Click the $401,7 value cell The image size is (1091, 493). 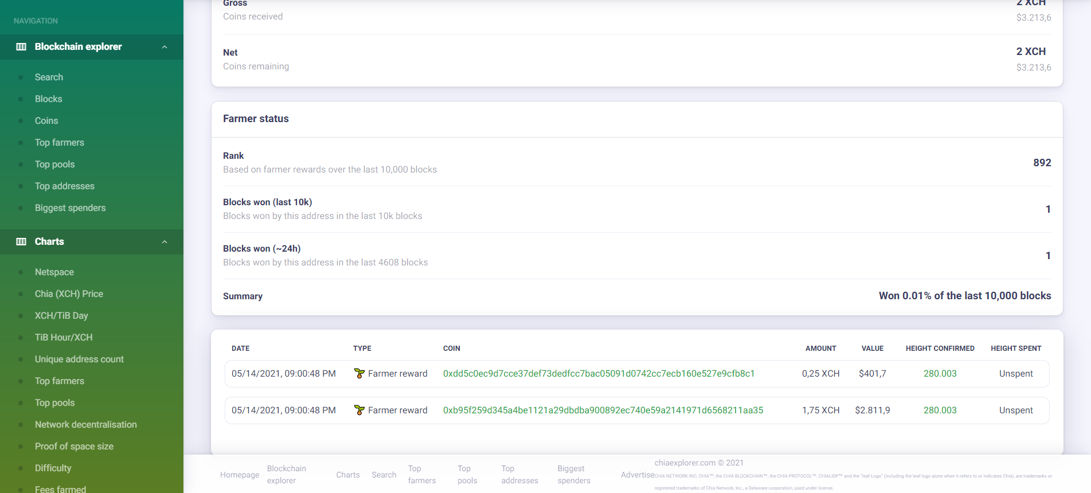(x=873, y=373)
